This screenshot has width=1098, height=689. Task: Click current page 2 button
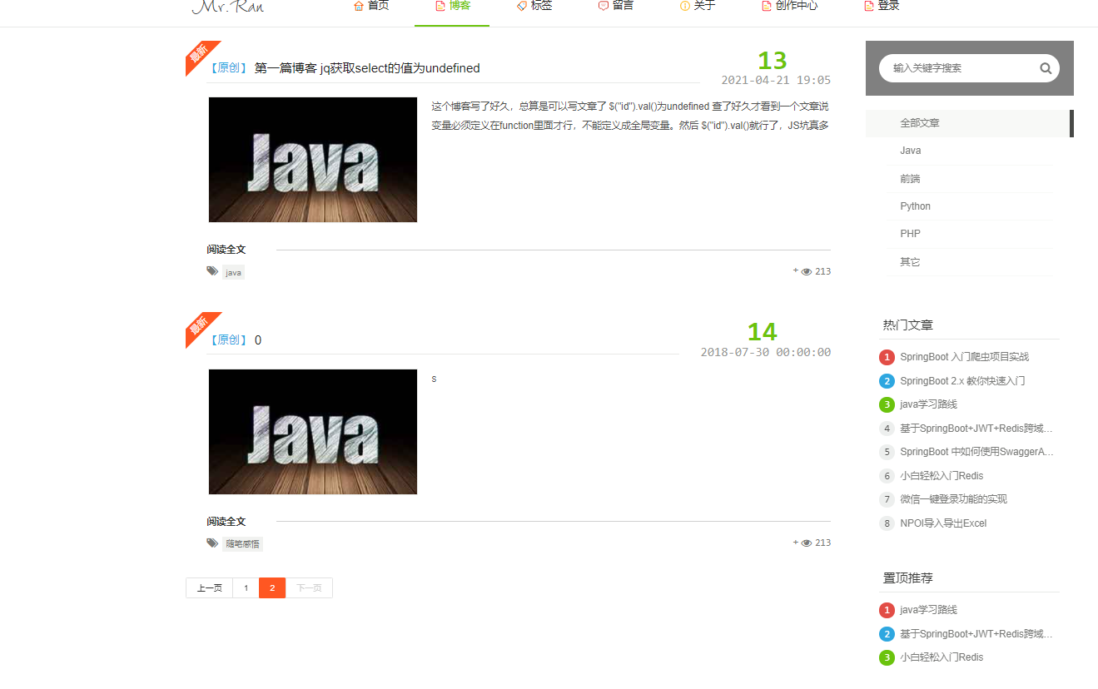pyautogui.click(x=272, y=587)
